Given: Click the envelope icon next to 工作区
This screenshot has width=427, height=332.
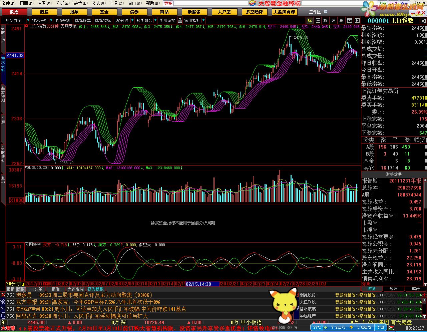Looking at the screenshot, I should click(x=326, y=12).
